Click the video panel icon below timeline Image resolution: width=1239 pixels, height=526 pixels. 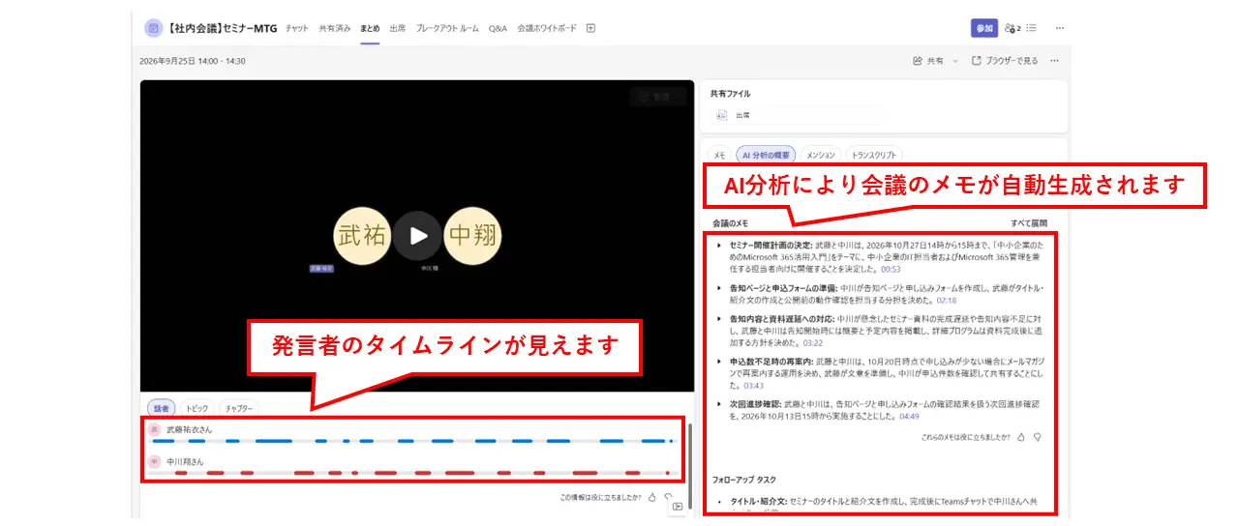click(x=677, y=507)
